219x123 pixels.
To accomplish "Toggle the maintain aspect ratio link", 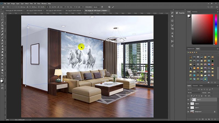I will 47,7.
